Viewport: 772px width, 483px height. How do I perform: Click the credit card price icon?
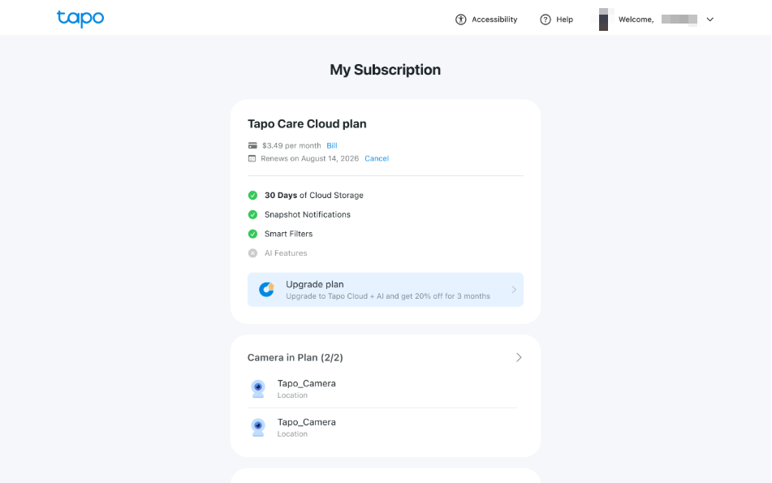(252, 146)
